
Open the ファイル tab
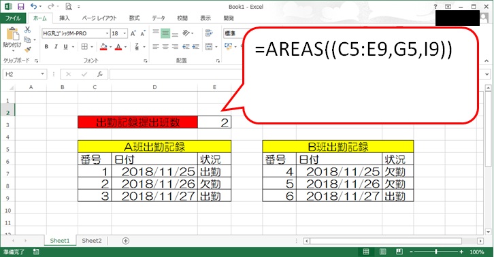pos(13,18)
